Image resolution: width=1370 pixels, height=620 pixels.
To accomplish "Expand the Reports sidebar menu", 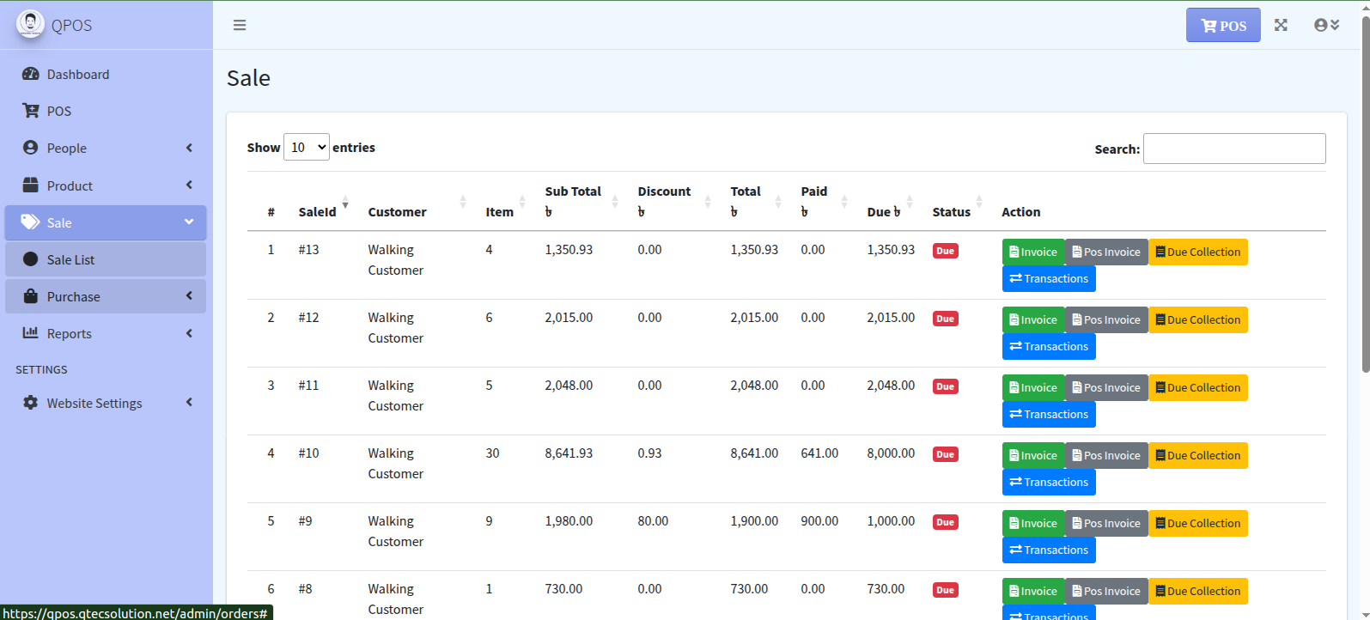I will [x=106, y=333].
